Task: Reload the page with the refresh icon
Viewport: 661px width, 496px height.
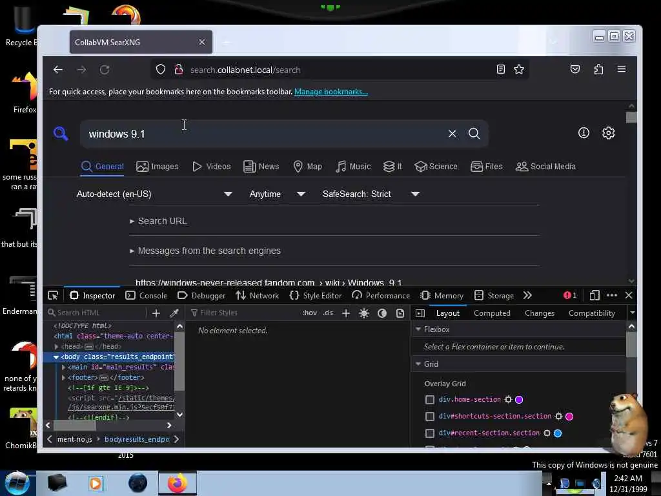Action: click(x=105, y=70)
